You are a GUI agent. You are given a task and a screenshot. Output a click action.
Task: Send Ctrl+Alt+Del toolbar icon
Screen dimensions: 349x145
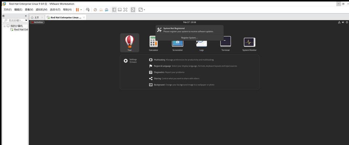click(88, 10)
